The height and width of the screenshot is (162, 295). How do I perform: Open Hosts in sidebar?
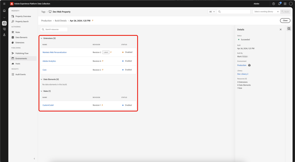tap(18, 64)
